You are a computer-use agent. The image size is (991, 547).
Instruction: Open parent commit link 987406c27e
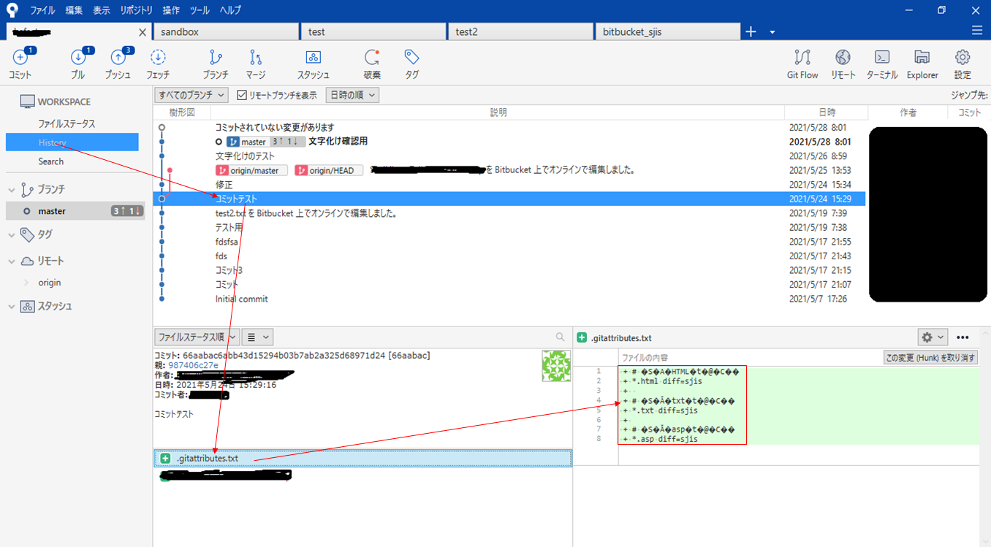(x=193, y=365)
